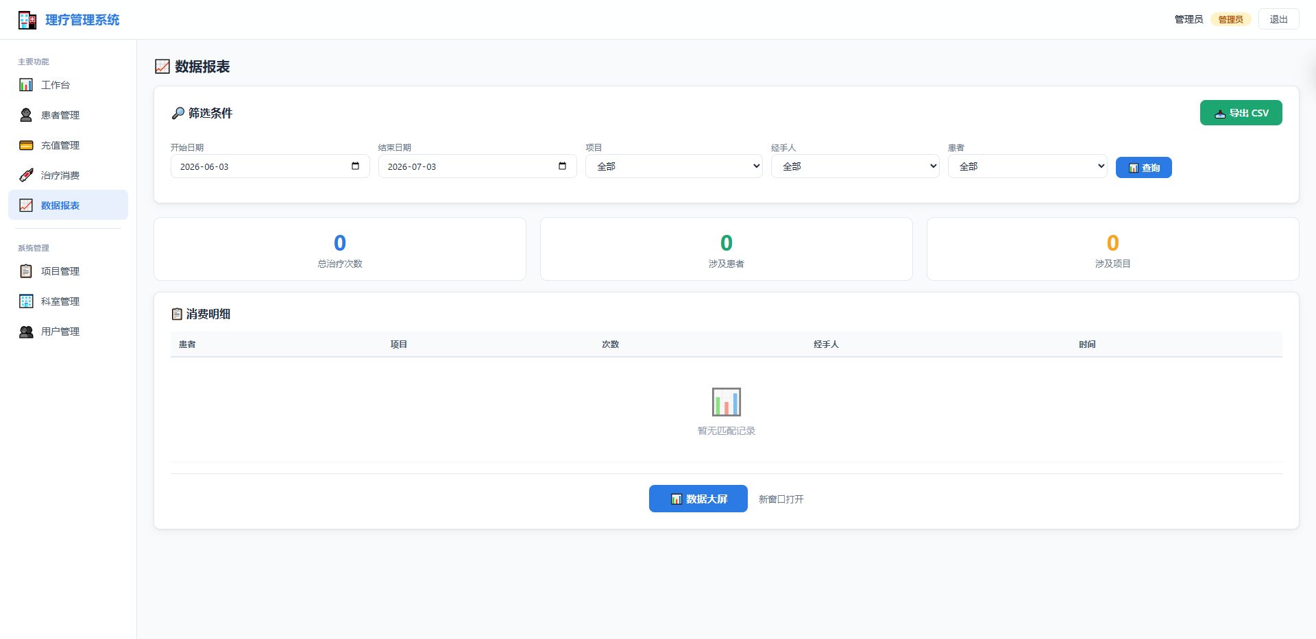Click the 理疗管理系统 logo icon
This screenshot has height=639, width=1316.
[27, 20]
